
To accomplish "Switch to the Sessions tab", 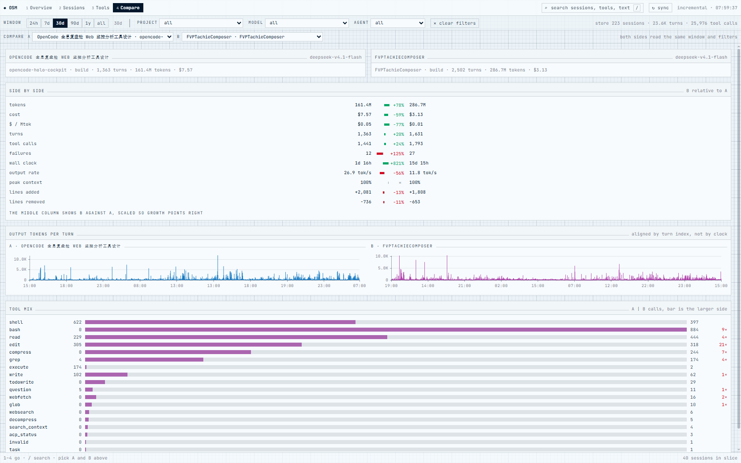I will pyautogui.click(x=72, y=8).
